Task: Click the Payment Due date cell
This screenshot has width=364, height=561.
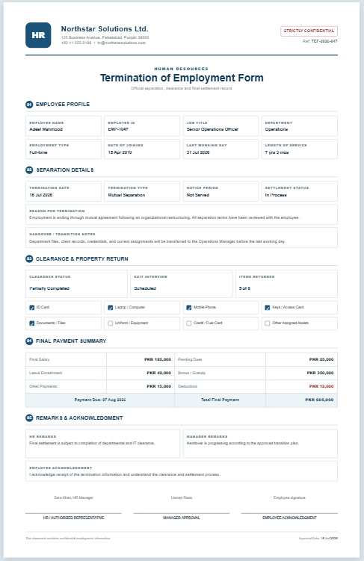Action: (100, 400)
